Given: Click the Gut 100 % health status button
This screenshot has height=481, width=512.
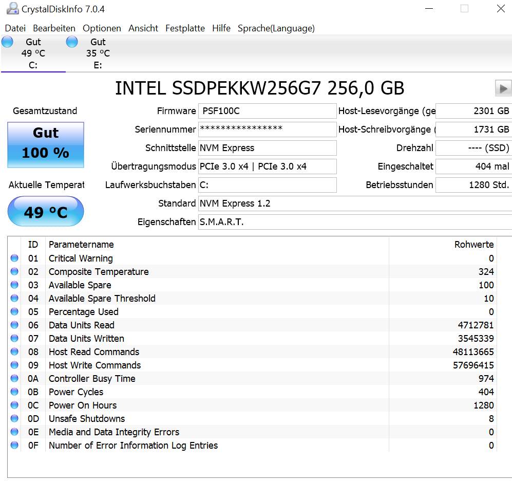Looking at the screenshot, I should pyautogui.click(x=46, y=145).
